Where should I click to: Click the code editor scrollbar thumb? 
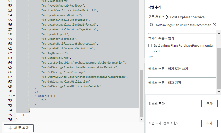(141, 93)
